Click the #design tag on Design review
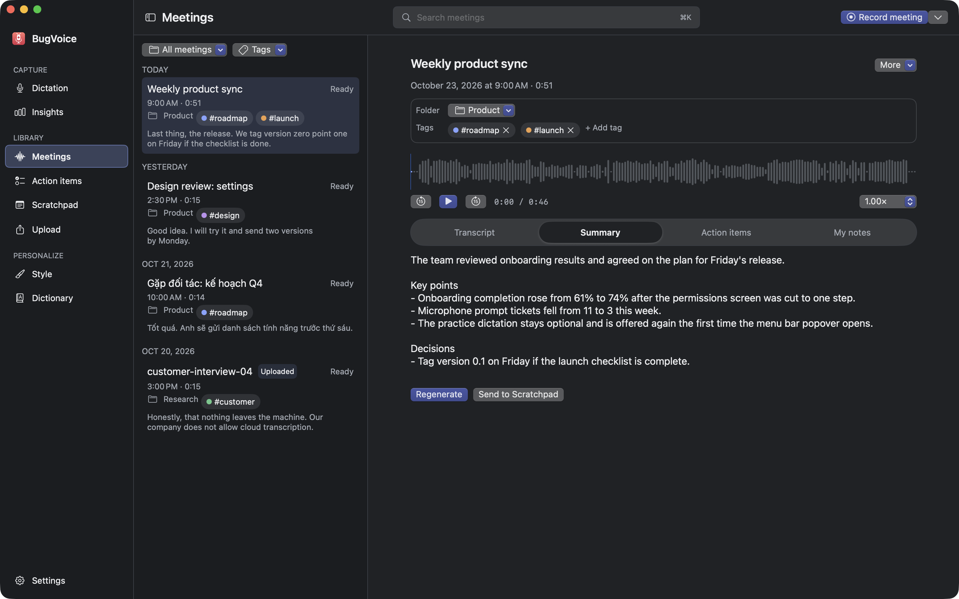This screenshot has width=959, height=599. (x=220, y=216)
